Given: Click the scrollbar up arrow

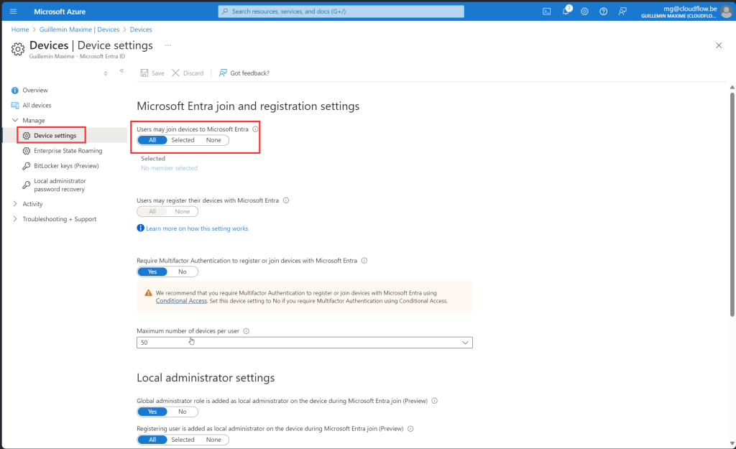Looking at the screenshot, I should pyautogui.click(x=732, y=87).
